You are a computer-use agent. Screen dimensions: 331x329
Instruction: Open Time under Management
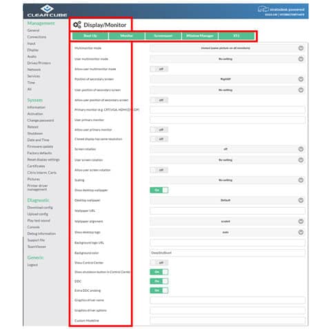pyautogui.click(x=31, y=83)
